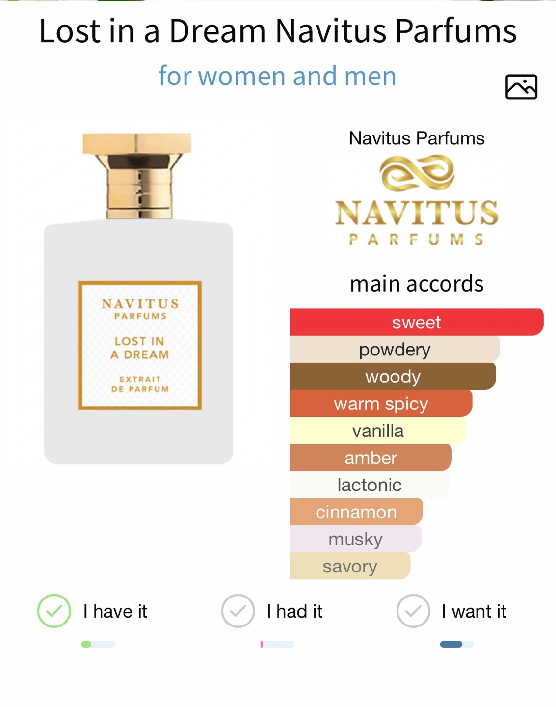Select the lactonic accord bar

click(x=369, y=485)
